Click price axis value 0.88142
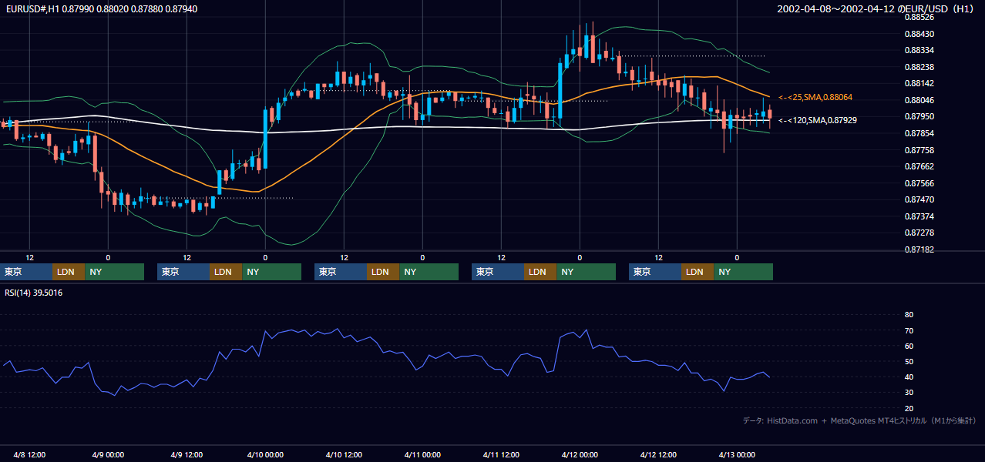The height and width of the screenshot is (462, 985). 919,83
